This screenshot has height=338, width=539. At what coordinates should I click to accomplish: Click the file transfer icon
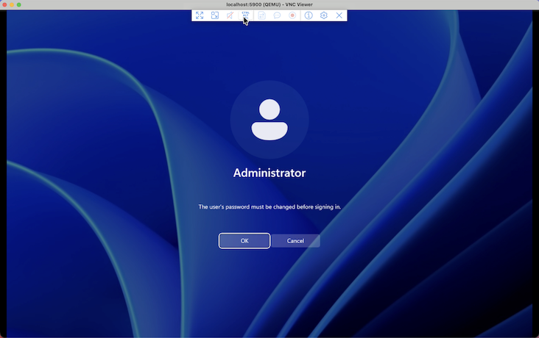click(x=261, y=15)
